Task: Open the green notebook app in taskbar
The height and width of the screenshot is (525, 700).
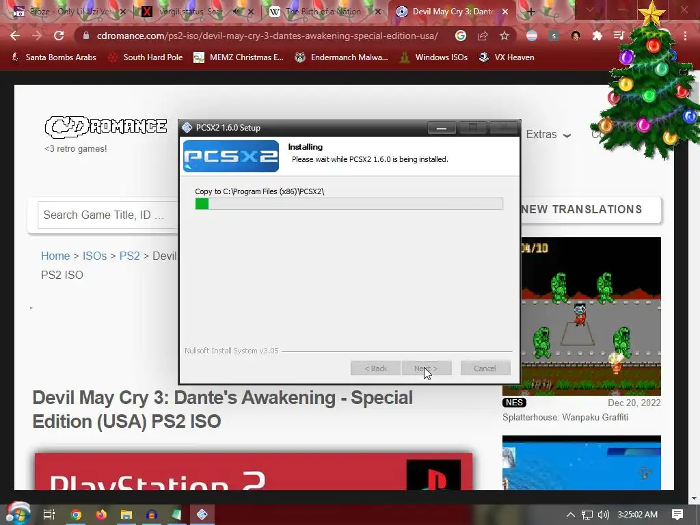Action: [x=177, y=515]
